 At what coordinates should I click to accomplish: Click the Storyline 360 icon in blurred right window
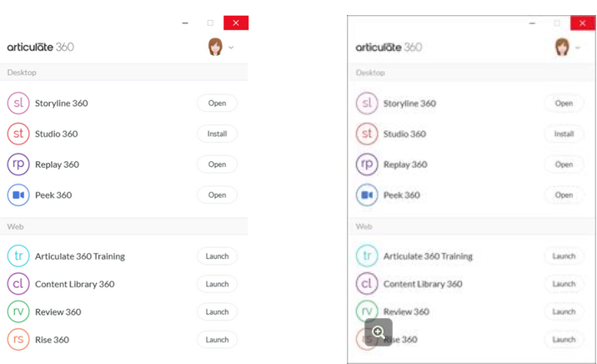point(367,103)
